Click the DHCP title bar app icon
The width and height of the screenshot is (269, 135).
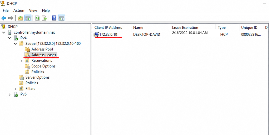click(x=3, y=3)
